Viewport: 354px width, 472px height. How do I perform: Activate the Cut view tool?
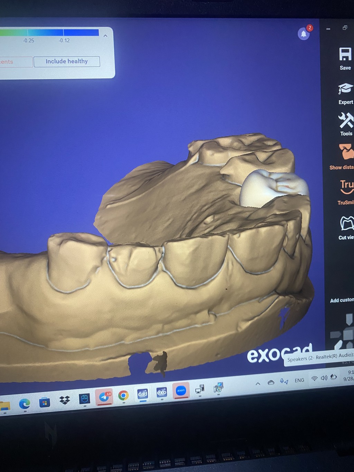point(347,223)
